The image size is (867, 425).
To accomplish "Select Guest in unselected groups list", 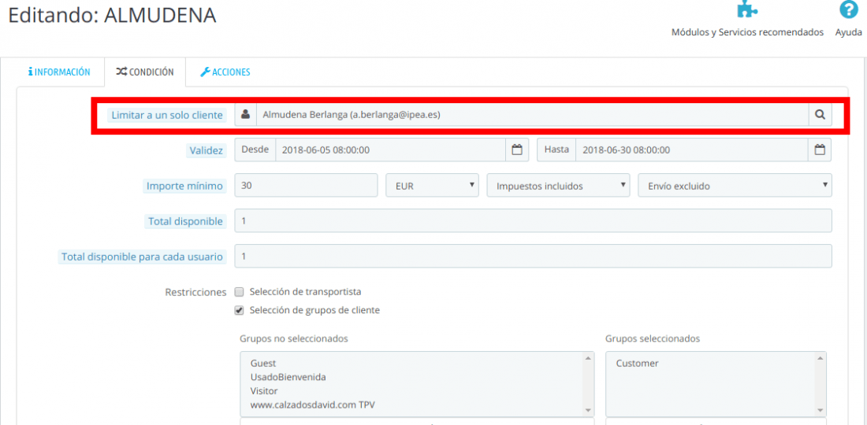I will (x=263, y=364).
